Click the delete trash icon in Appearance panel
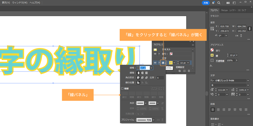 click(x=189, y=71)
